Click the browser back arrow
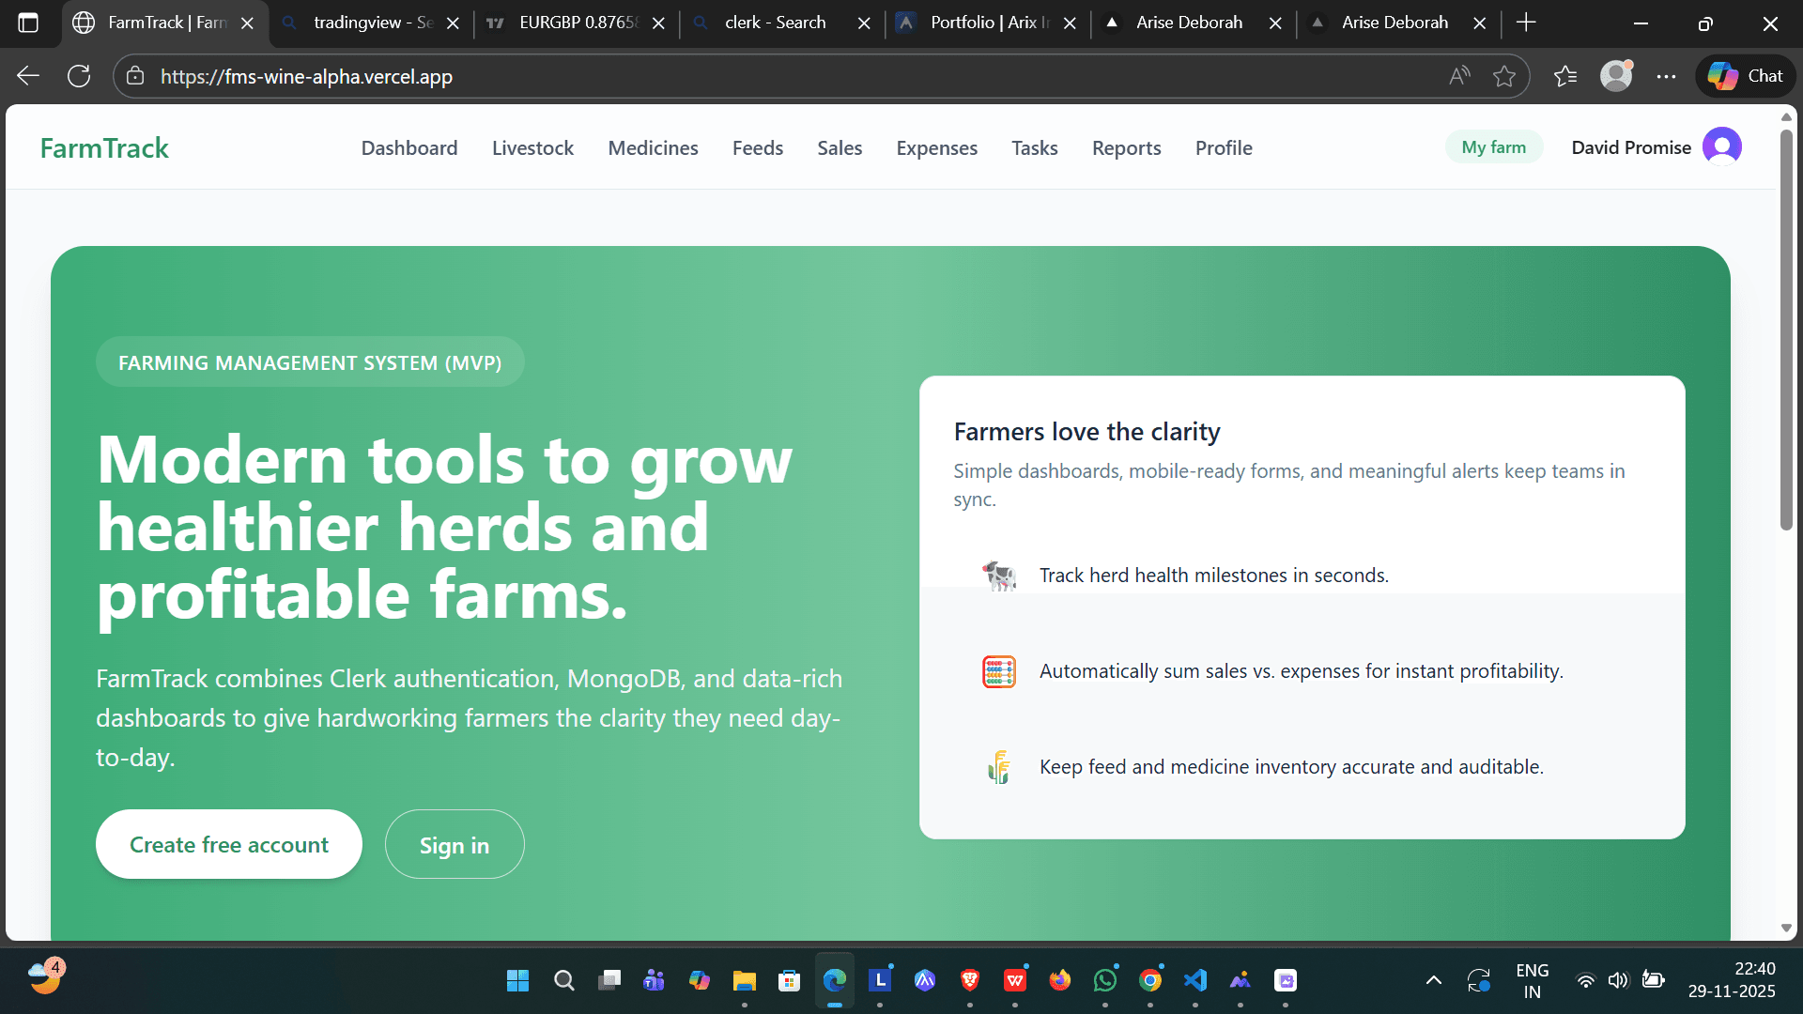The width and height of the screenshot is (1803, 1014). (28, 76)
